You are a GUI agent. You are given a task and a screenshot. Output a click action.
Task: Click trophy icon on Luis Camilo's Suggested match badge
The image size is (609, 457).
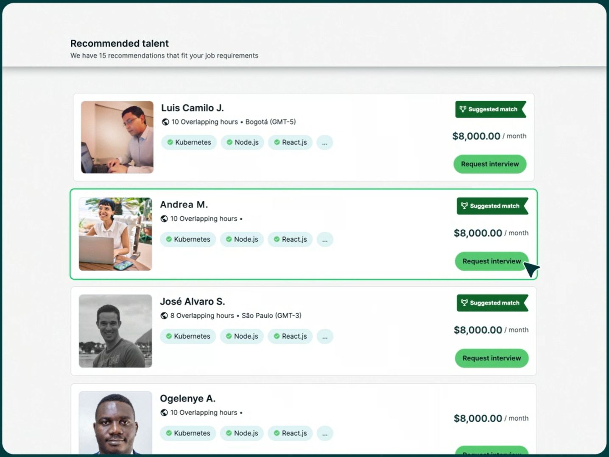coord(463,109)
